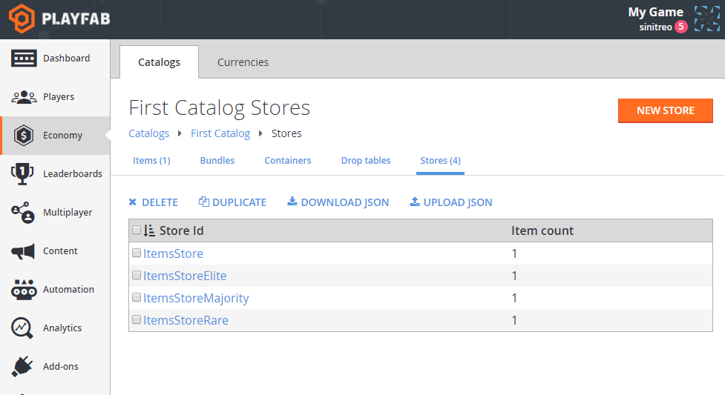Click the Duplicate copy icon
This screenshot has height=395, width=725.
click(203, 202)
